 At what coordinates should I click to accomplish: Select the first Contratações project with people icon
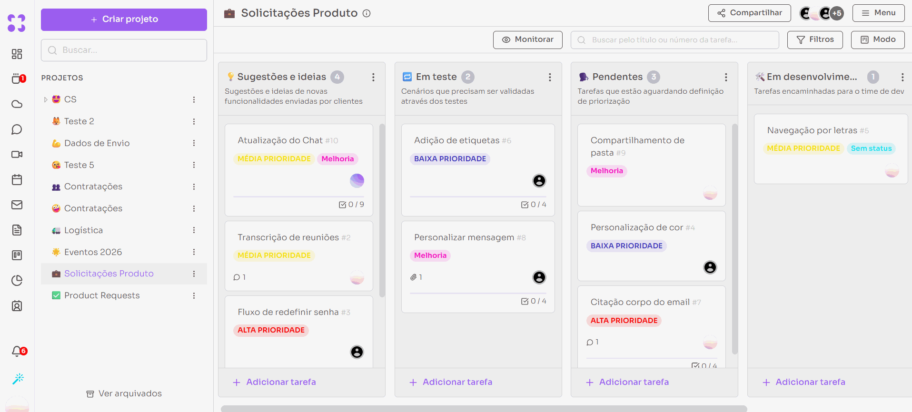(124, 186)
